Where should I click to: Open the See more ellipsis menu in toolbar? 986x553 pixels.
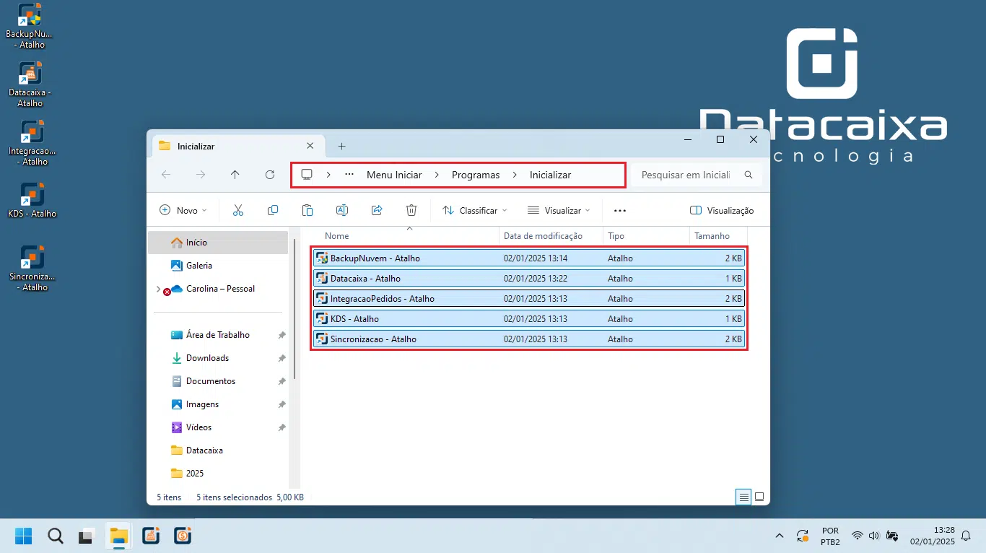tap(619, 210)
